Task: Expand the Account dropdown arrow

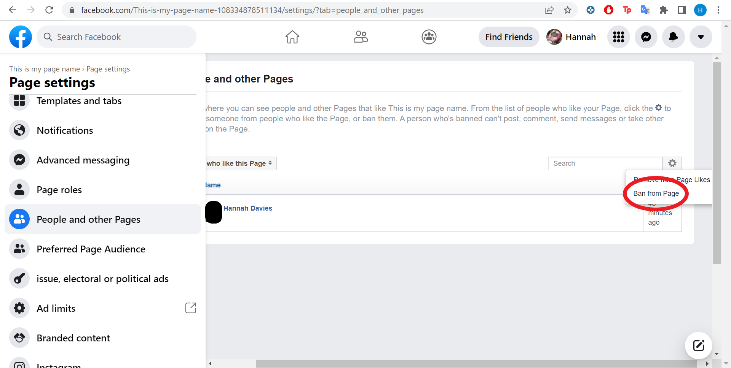Action: (701, 37)
